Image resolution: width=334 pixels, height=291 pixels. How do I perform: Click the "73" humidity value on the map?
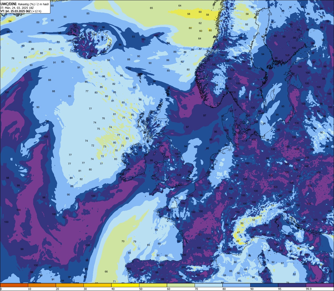(x=105, y=147)
